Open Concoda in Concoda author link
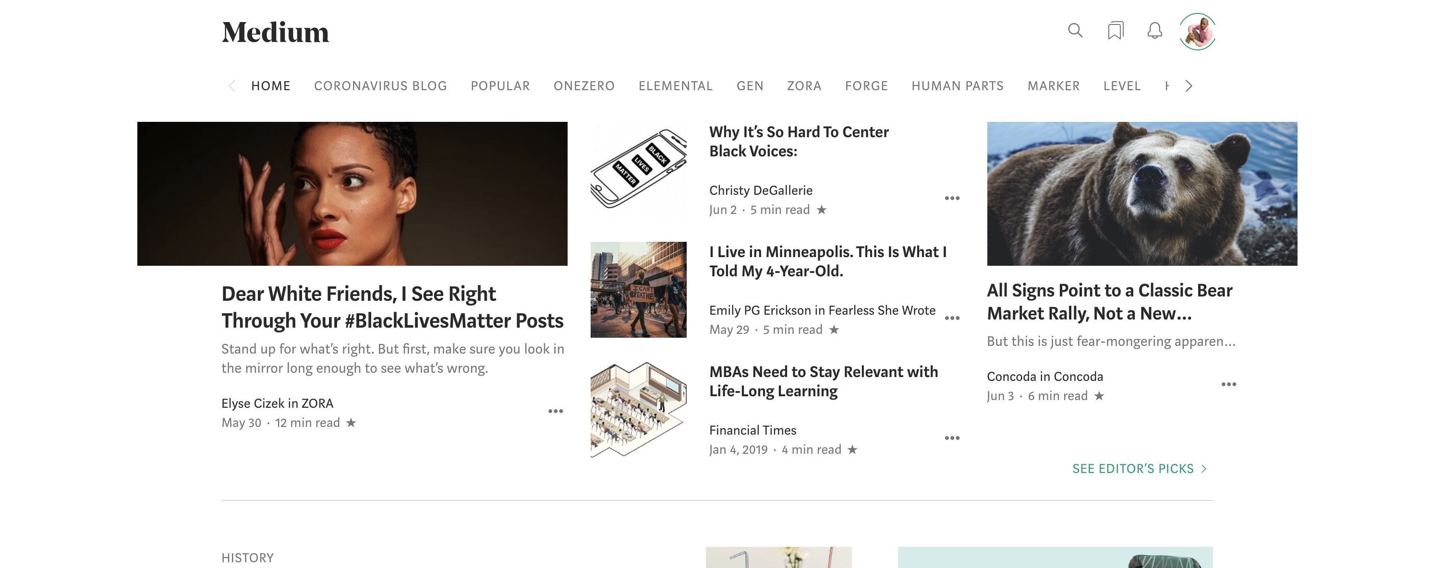The height and width of the screenshot is (568, 1456). (1044, 377)
